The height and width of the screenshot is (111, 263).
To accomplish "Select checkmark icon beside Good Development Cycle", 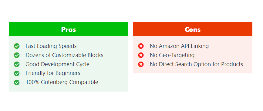I will [17, 64].
